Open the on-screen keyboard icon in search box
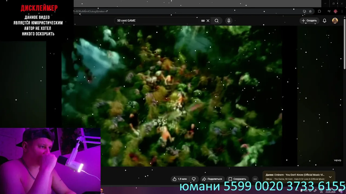The width and height of the screenshot is (346, 194). [x=203, y=20]
